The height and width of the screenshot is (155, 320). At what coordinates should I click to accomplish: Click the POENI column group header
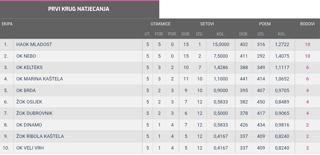click(x=265, y=24)
